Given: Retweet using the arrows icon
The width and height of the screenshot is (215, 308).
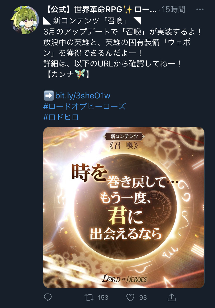Looking at the screenshot, I should coord(89,297).
